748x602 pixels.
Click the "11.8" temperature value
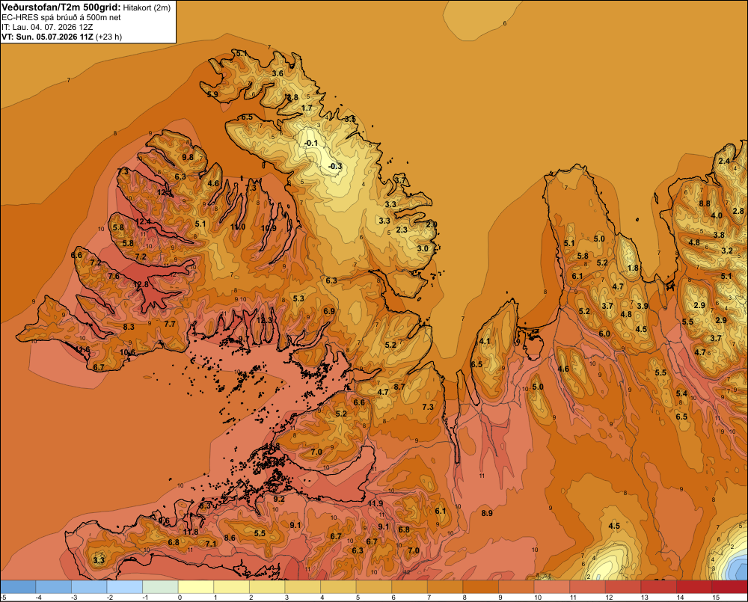(x=191, y=532)
